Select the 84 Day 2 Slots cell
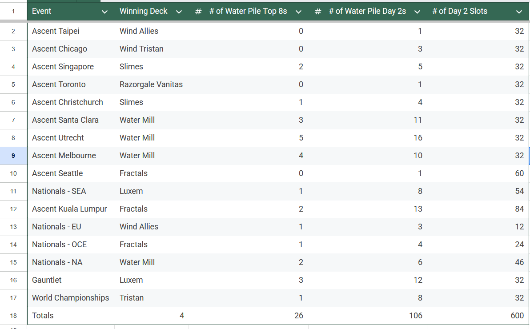The height and width of the screenshot is (329, 530). (478, 209)
